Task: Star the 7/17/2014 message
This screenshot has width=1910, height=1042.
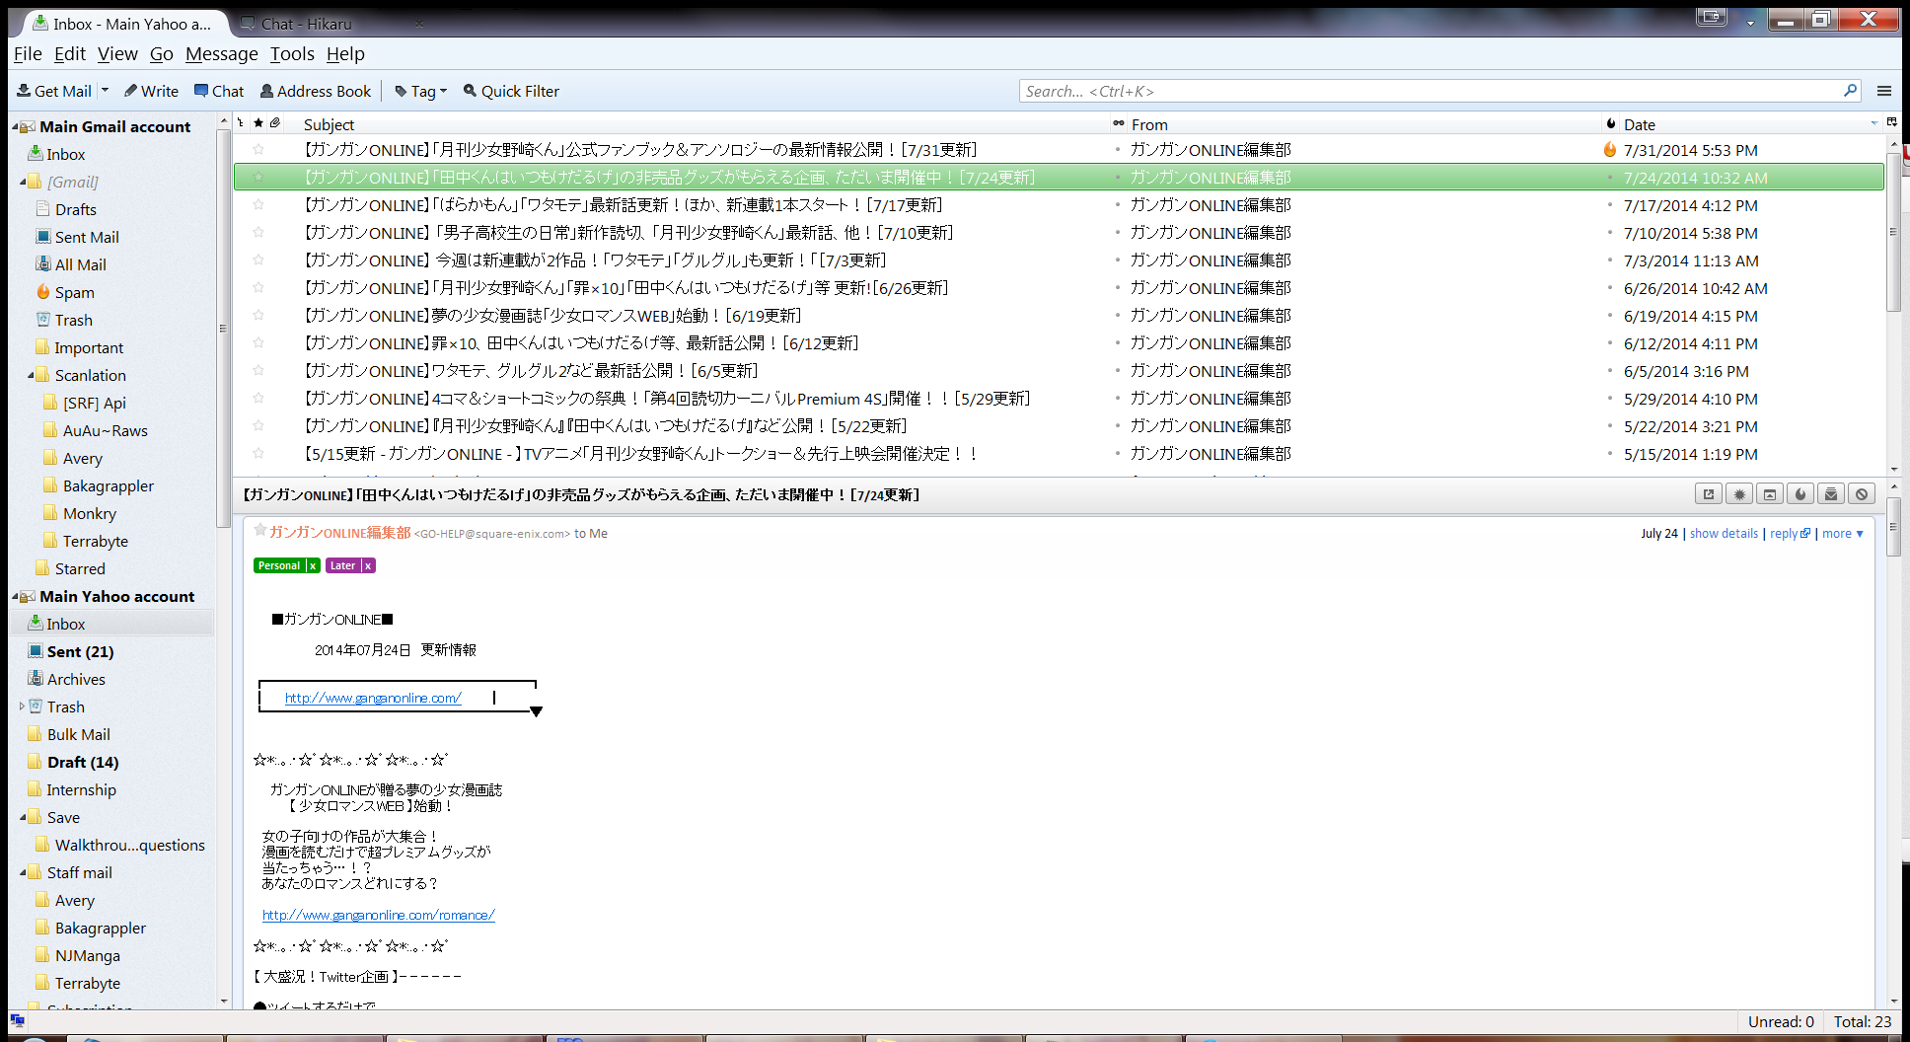Action: (x=258, y=205)
